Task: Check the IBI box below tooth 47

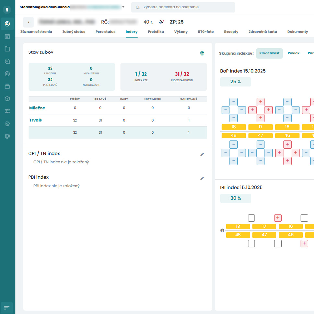Action: [278, 244]
